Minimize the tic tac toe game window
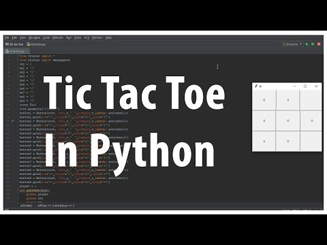327x245 pixels. [x=294, y=86]
